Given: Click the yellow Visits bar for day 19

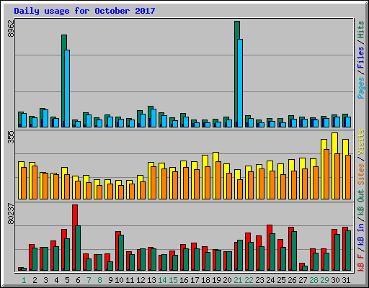Looking at the screenshot, I should (215, 176).
